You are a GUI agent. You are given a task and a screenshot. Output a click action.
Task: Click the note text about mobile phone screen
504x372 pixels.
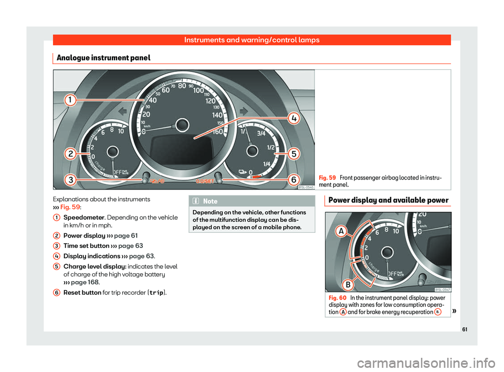249,220
